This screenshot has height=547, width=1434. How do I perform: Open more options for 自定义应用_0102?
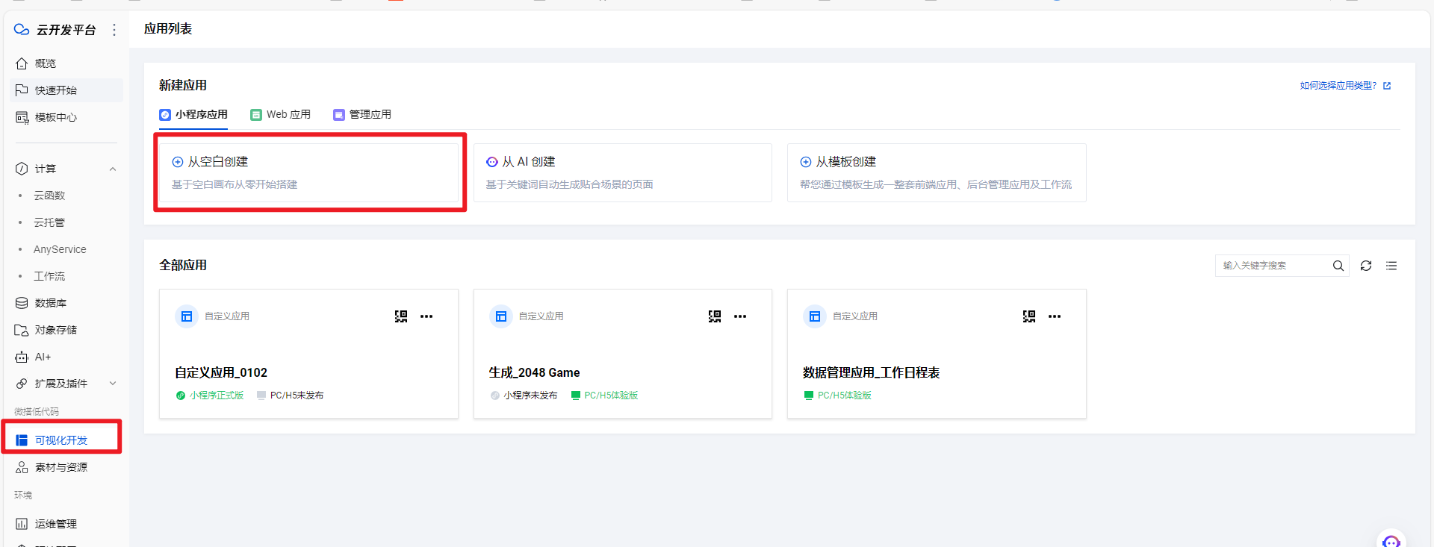[x=426, y=316]
